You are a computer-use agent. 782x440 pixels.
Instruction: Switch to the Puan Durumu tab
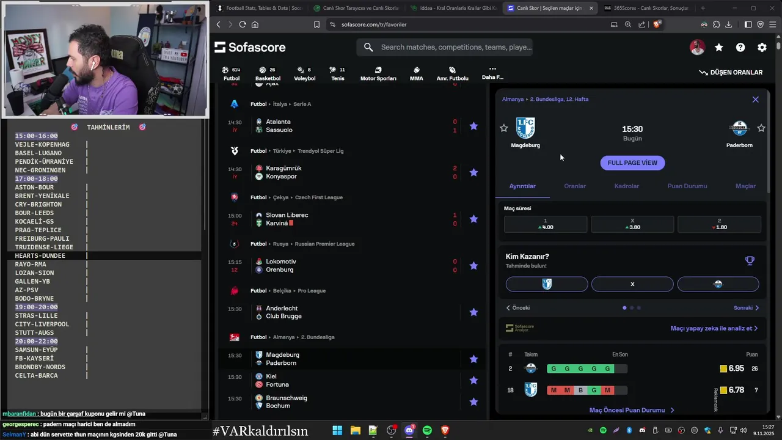pos(687,186)
